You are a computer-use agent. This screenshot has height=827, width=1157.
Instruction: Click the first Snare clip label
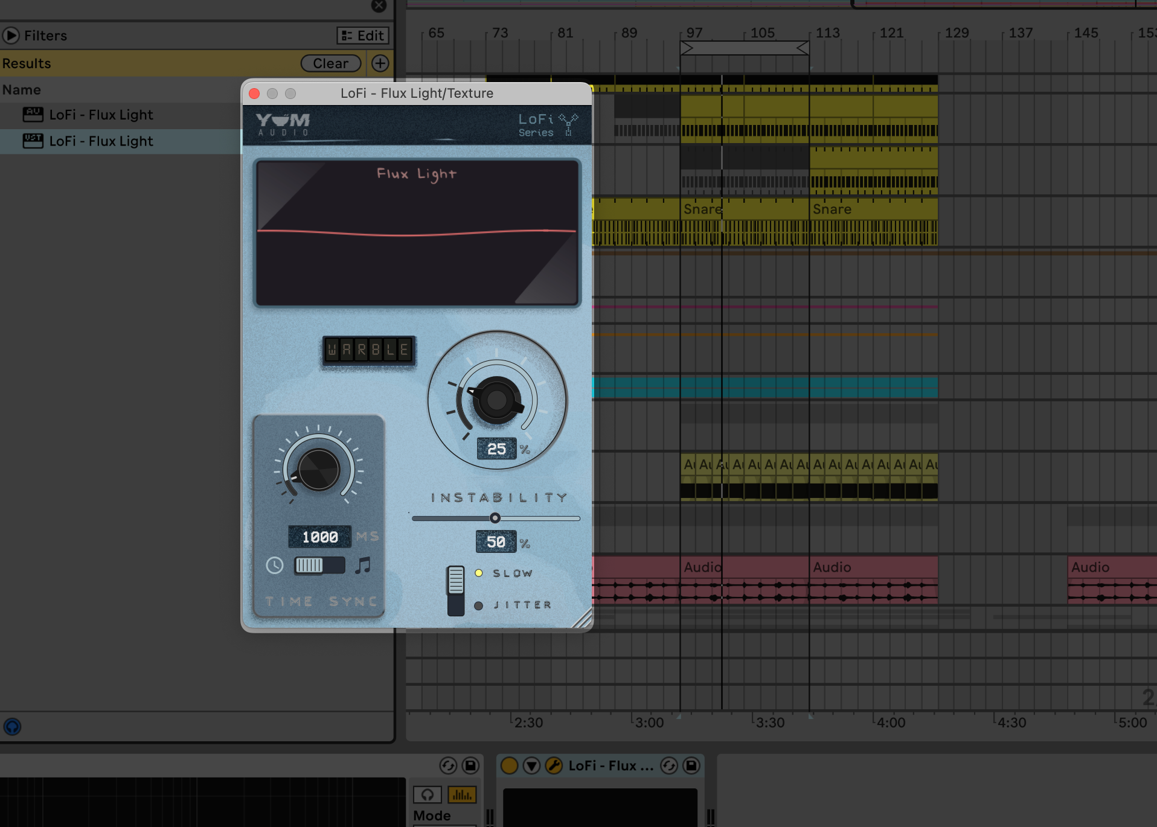[702, 209]
